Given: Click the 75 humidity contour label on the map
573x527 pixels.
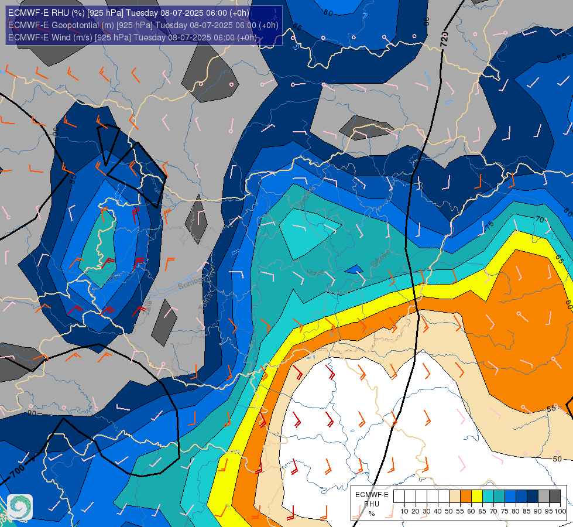Looking at the screenshot, I should 490,225.
